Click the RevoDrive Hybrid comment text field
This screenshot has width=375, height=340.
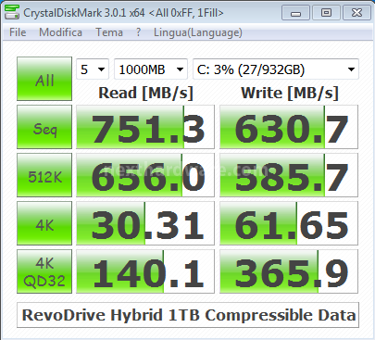[x=188, y=315]
